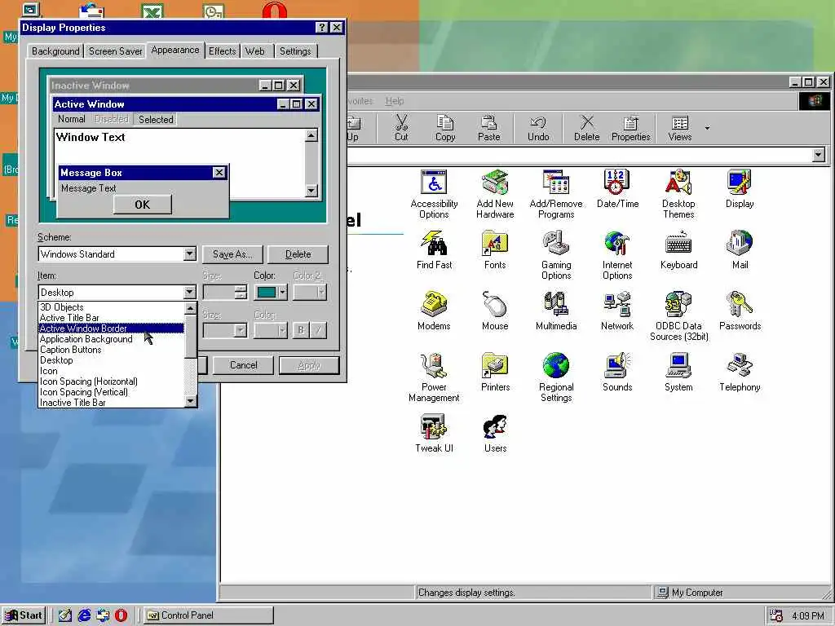This screenshot has height=626, width=835.
Task: Click the Delete button beside Save As
Action: pyautogui.click(x=298, y=254)
